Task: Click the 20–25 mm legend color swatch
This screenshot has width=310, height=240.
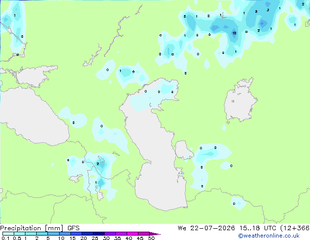Action: click(x=87, y=234)
